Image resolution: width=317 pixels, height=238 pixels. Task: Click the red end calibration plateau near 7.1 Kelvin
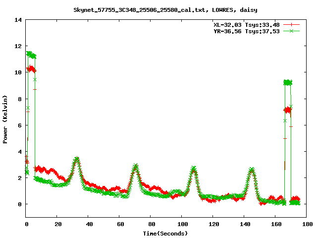288,110
